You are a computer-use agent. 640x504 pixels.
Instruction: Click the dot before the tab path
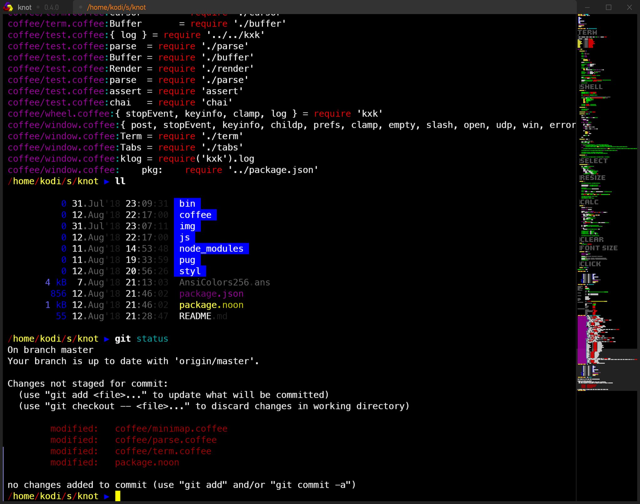click(x=81, y=7)
